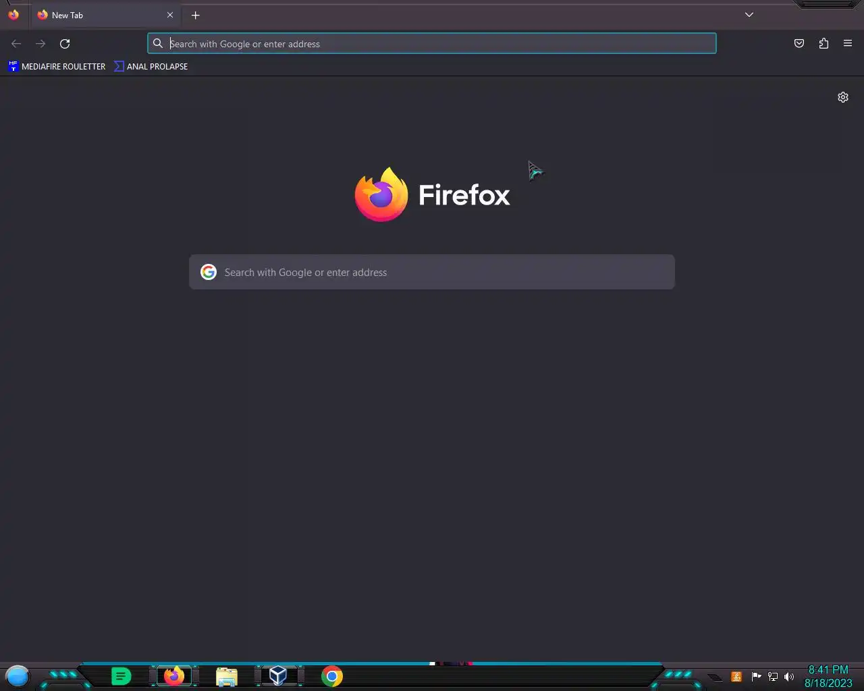The width and height of the screenshot is (864, 691).
Task: Close the New Tab tab
Action: (x=170, y=15)
